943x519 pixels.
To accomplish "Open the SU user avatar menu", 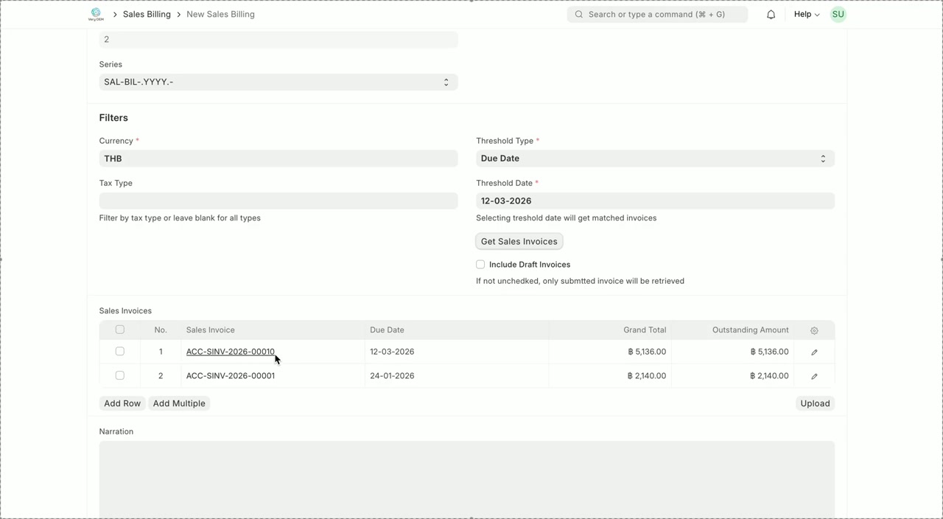I will tap(838, 14).
